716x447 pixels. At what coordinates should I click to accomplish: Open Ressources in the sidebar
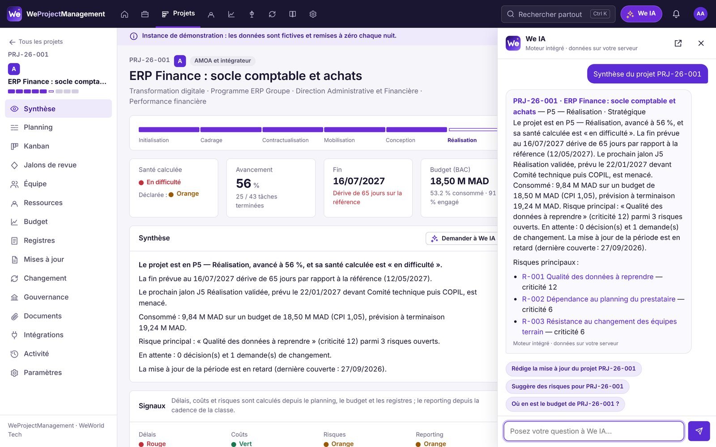point(58,203)
